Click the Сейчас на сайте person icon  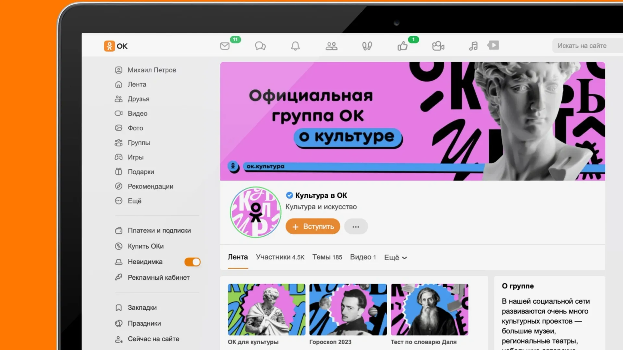119,339
